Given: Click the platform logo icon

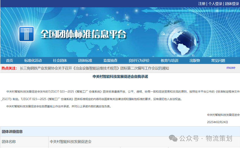Looking at the screenshot, I should tap(26, 34).
